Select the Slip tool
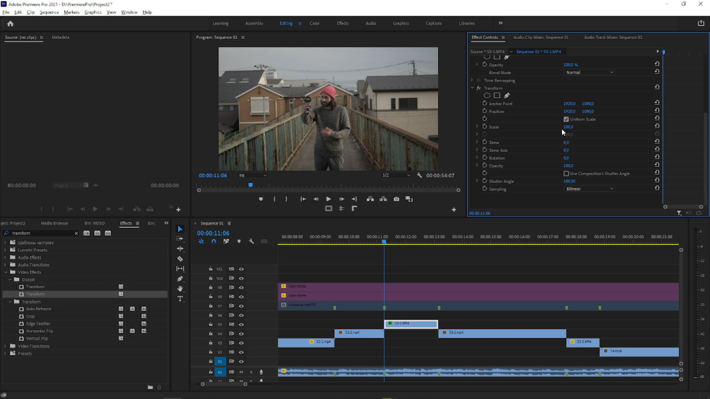 click(180, 269)
